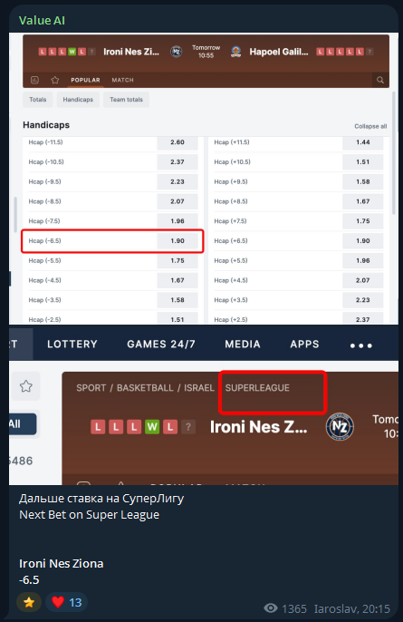Click the ISRAEL breadcrumb link
Screen dimensions: 403x622
pos(199,387)
